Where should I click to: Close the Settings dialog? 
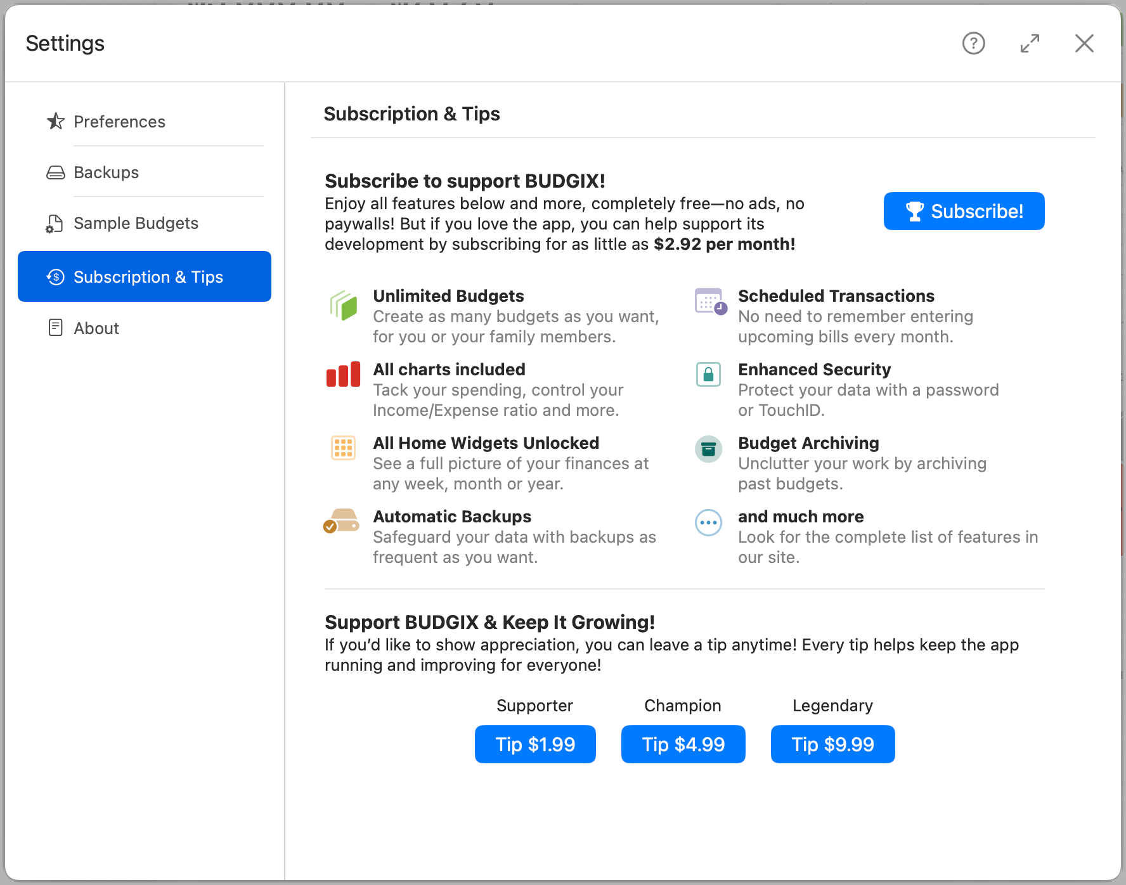[x=1084, y=43]
